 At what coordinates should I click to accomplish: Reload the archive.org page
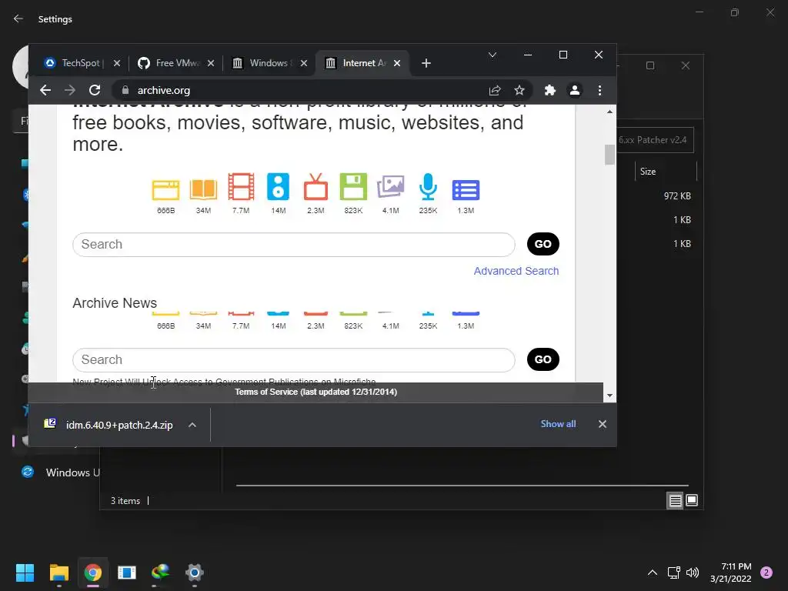point(95,91)
